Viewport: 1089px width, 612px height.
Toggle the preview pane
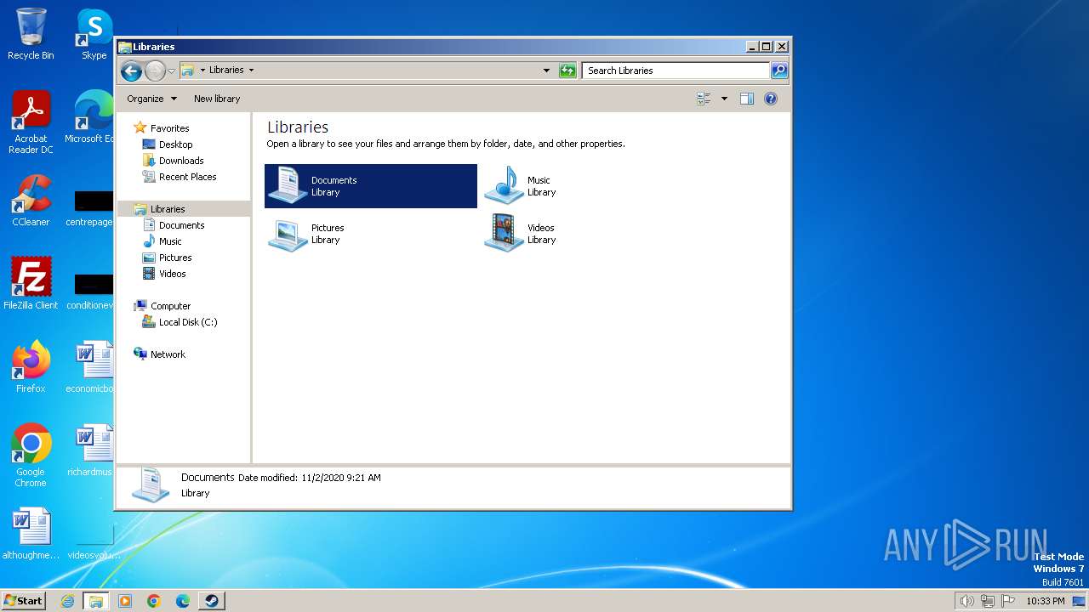(x=747, y=99)
